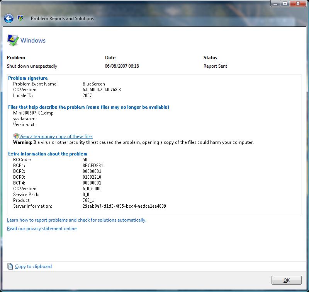Click Extra information about the problem heading
309x292 pixels.
[x=48, y=154]
